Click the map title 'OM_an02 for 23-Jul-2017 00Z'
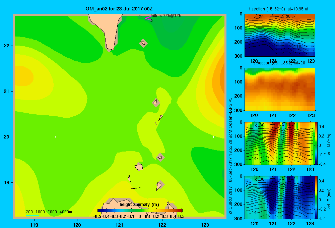The height and width of the screenshot is (228, 335). coord(119,9)
